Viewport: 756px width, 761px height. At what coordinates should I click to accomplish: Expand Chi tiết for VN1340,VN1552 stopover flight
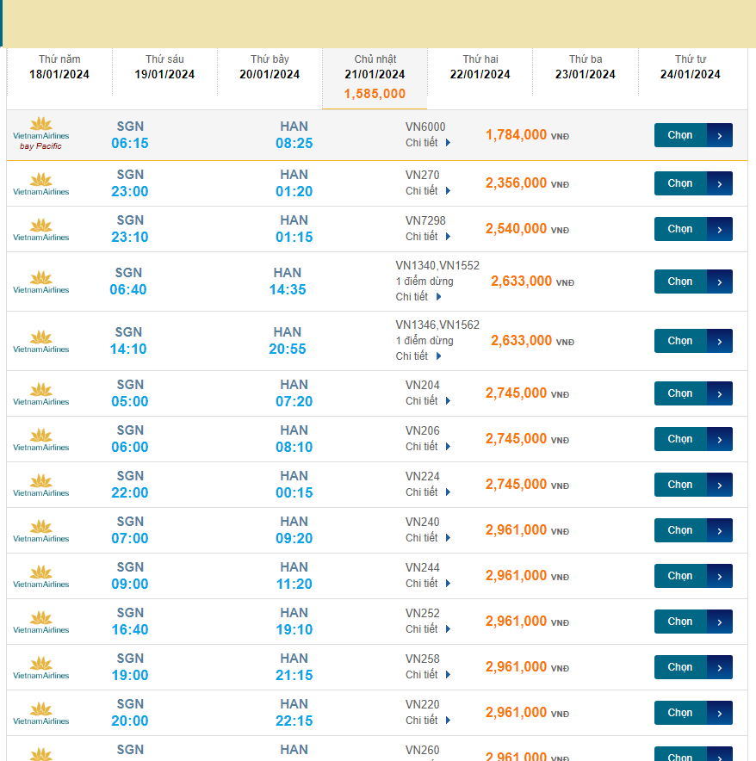pos(418,297)
